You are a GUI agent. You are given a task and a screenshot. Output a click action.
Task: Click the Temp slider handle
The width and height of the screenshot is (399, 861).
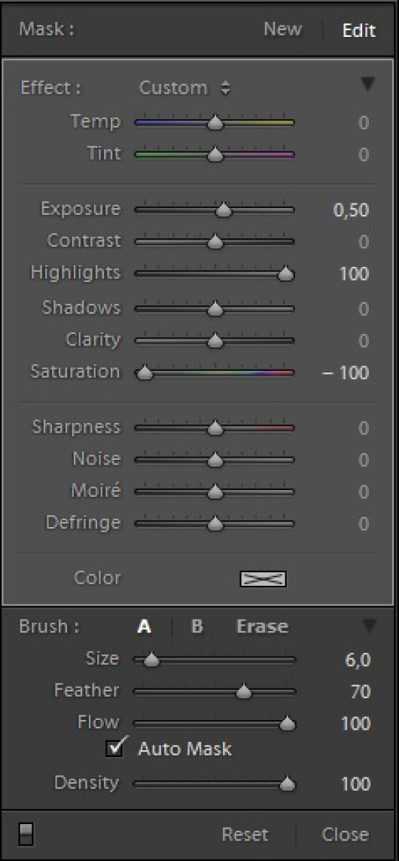215,123
